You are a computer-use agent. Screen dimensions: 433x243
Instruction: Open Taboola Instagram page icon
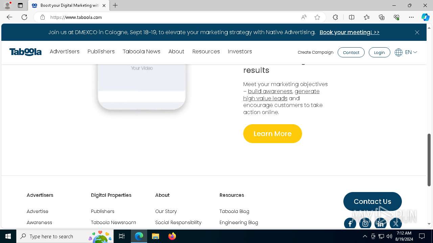coord(365,223)
